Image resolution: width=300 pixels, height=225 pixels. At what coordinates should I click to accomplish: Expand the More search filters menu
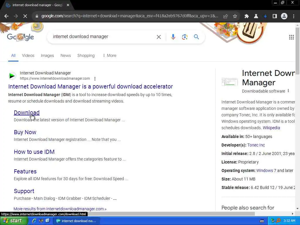[x=110, y=55]
